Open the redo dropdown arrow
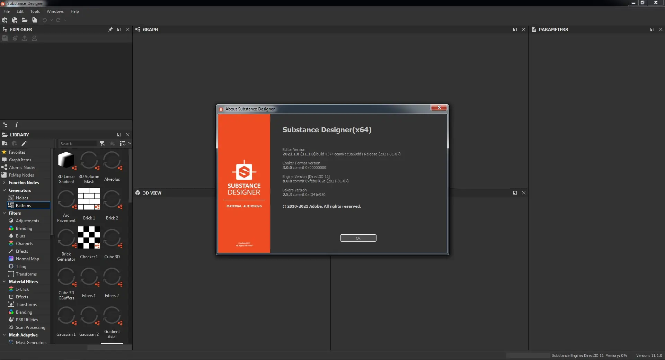The image size is (665, 360). pyautogui.click(x=65, y=20)
